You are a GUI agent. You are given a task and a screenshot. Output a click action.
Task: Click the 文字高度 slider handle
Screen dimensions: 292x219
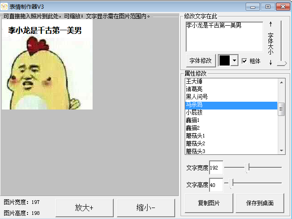click(231, 183)
